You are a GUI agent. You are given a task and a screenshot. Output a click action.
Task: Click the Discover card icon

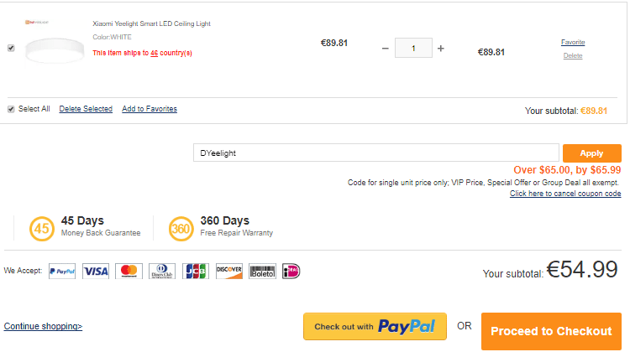click(229, 272)
